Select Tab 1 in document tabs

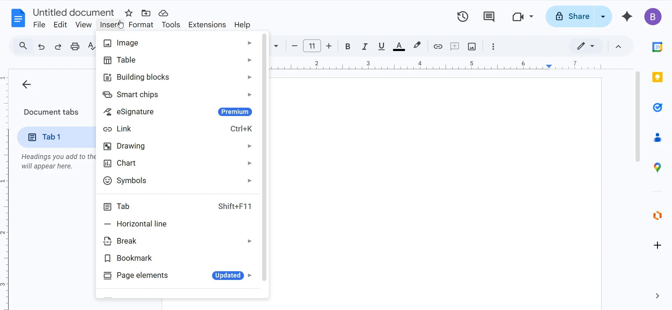coord(51,137)
